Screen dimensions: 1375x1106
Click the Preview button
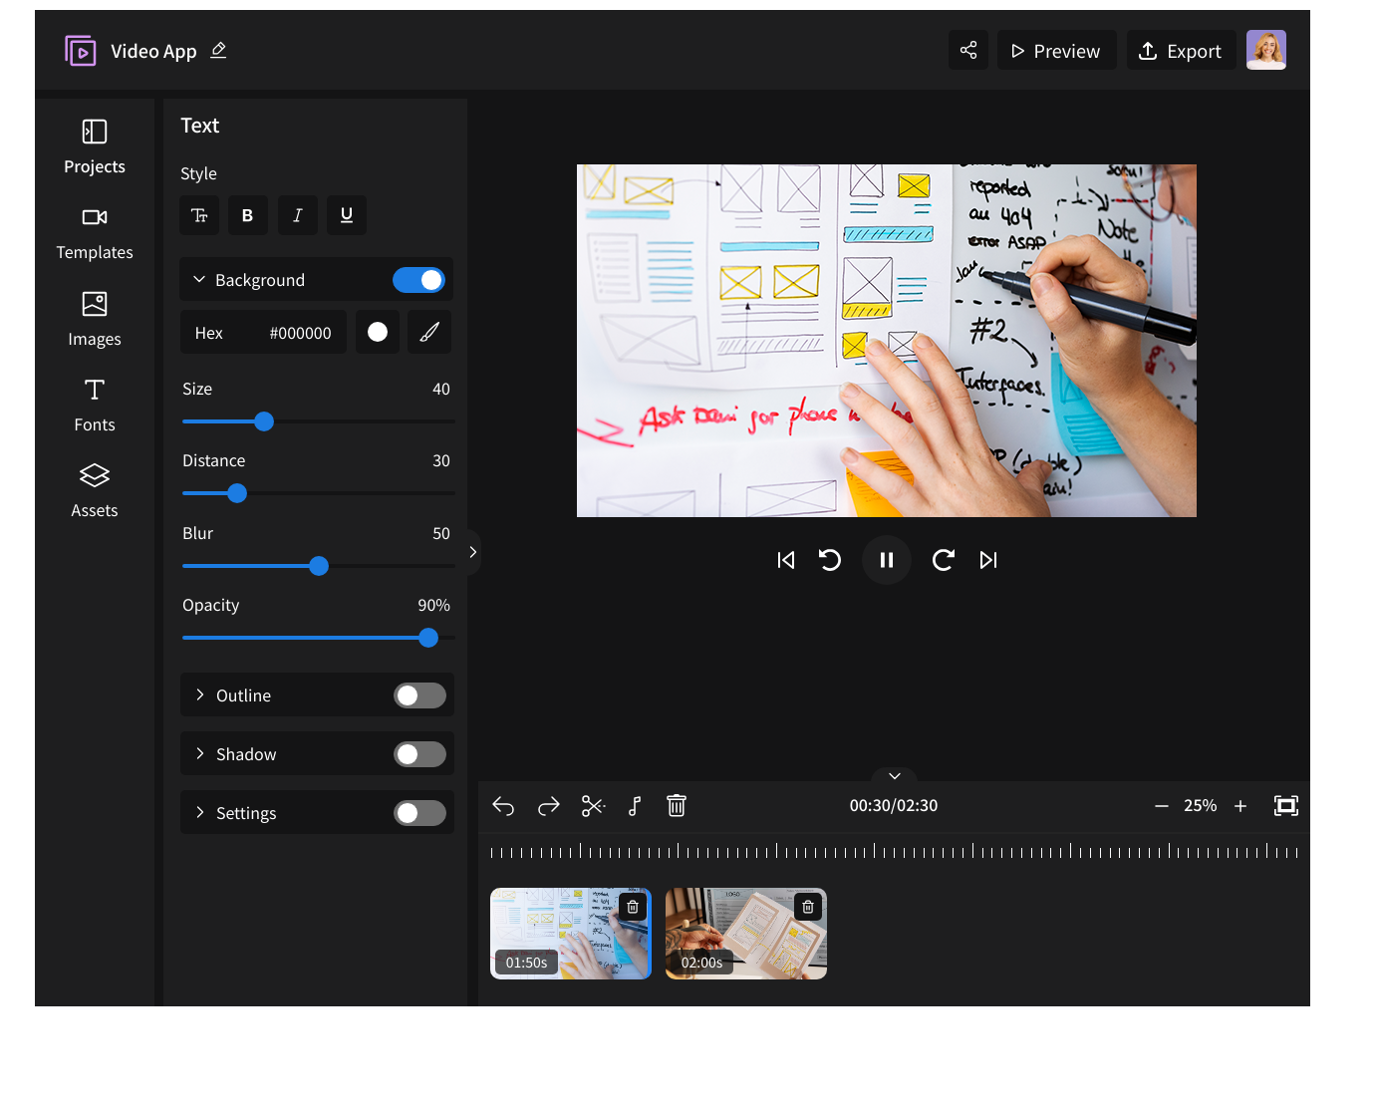(x=1056, y=51)
